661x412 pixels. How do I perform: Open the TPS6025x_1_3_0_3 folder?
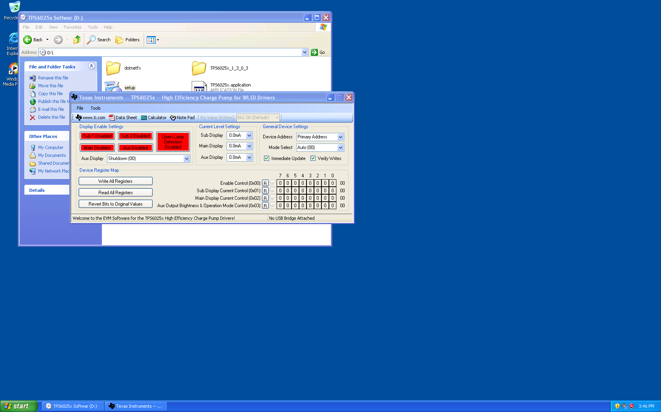[x=220, y=68]
